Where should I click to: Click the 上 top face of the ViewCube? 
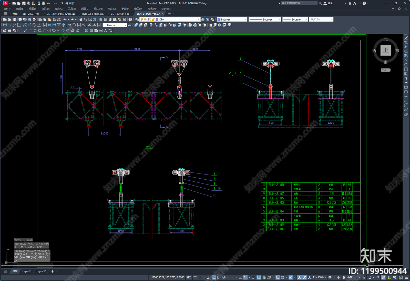pyautogui.click(x=386, y=50)
